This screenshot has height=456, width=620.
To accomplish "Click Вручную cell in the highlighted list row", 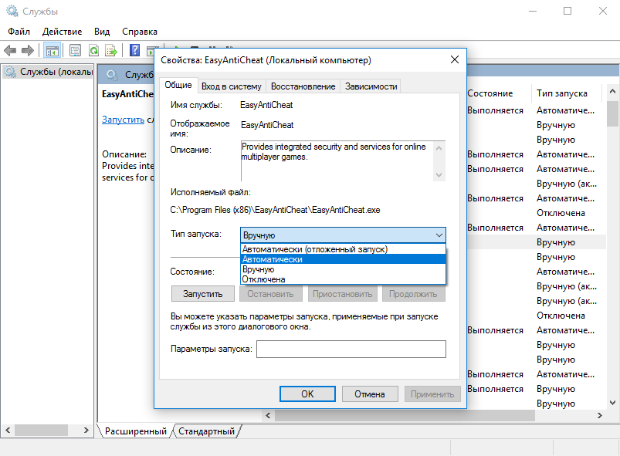I will point(556,242).
